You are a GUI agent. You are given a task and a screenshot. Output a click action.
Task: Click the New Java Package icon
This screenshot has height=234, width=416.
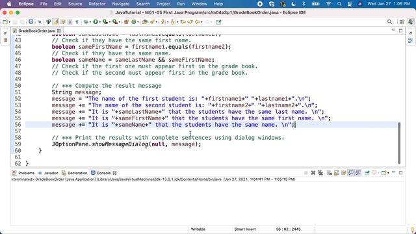point(126,22)
